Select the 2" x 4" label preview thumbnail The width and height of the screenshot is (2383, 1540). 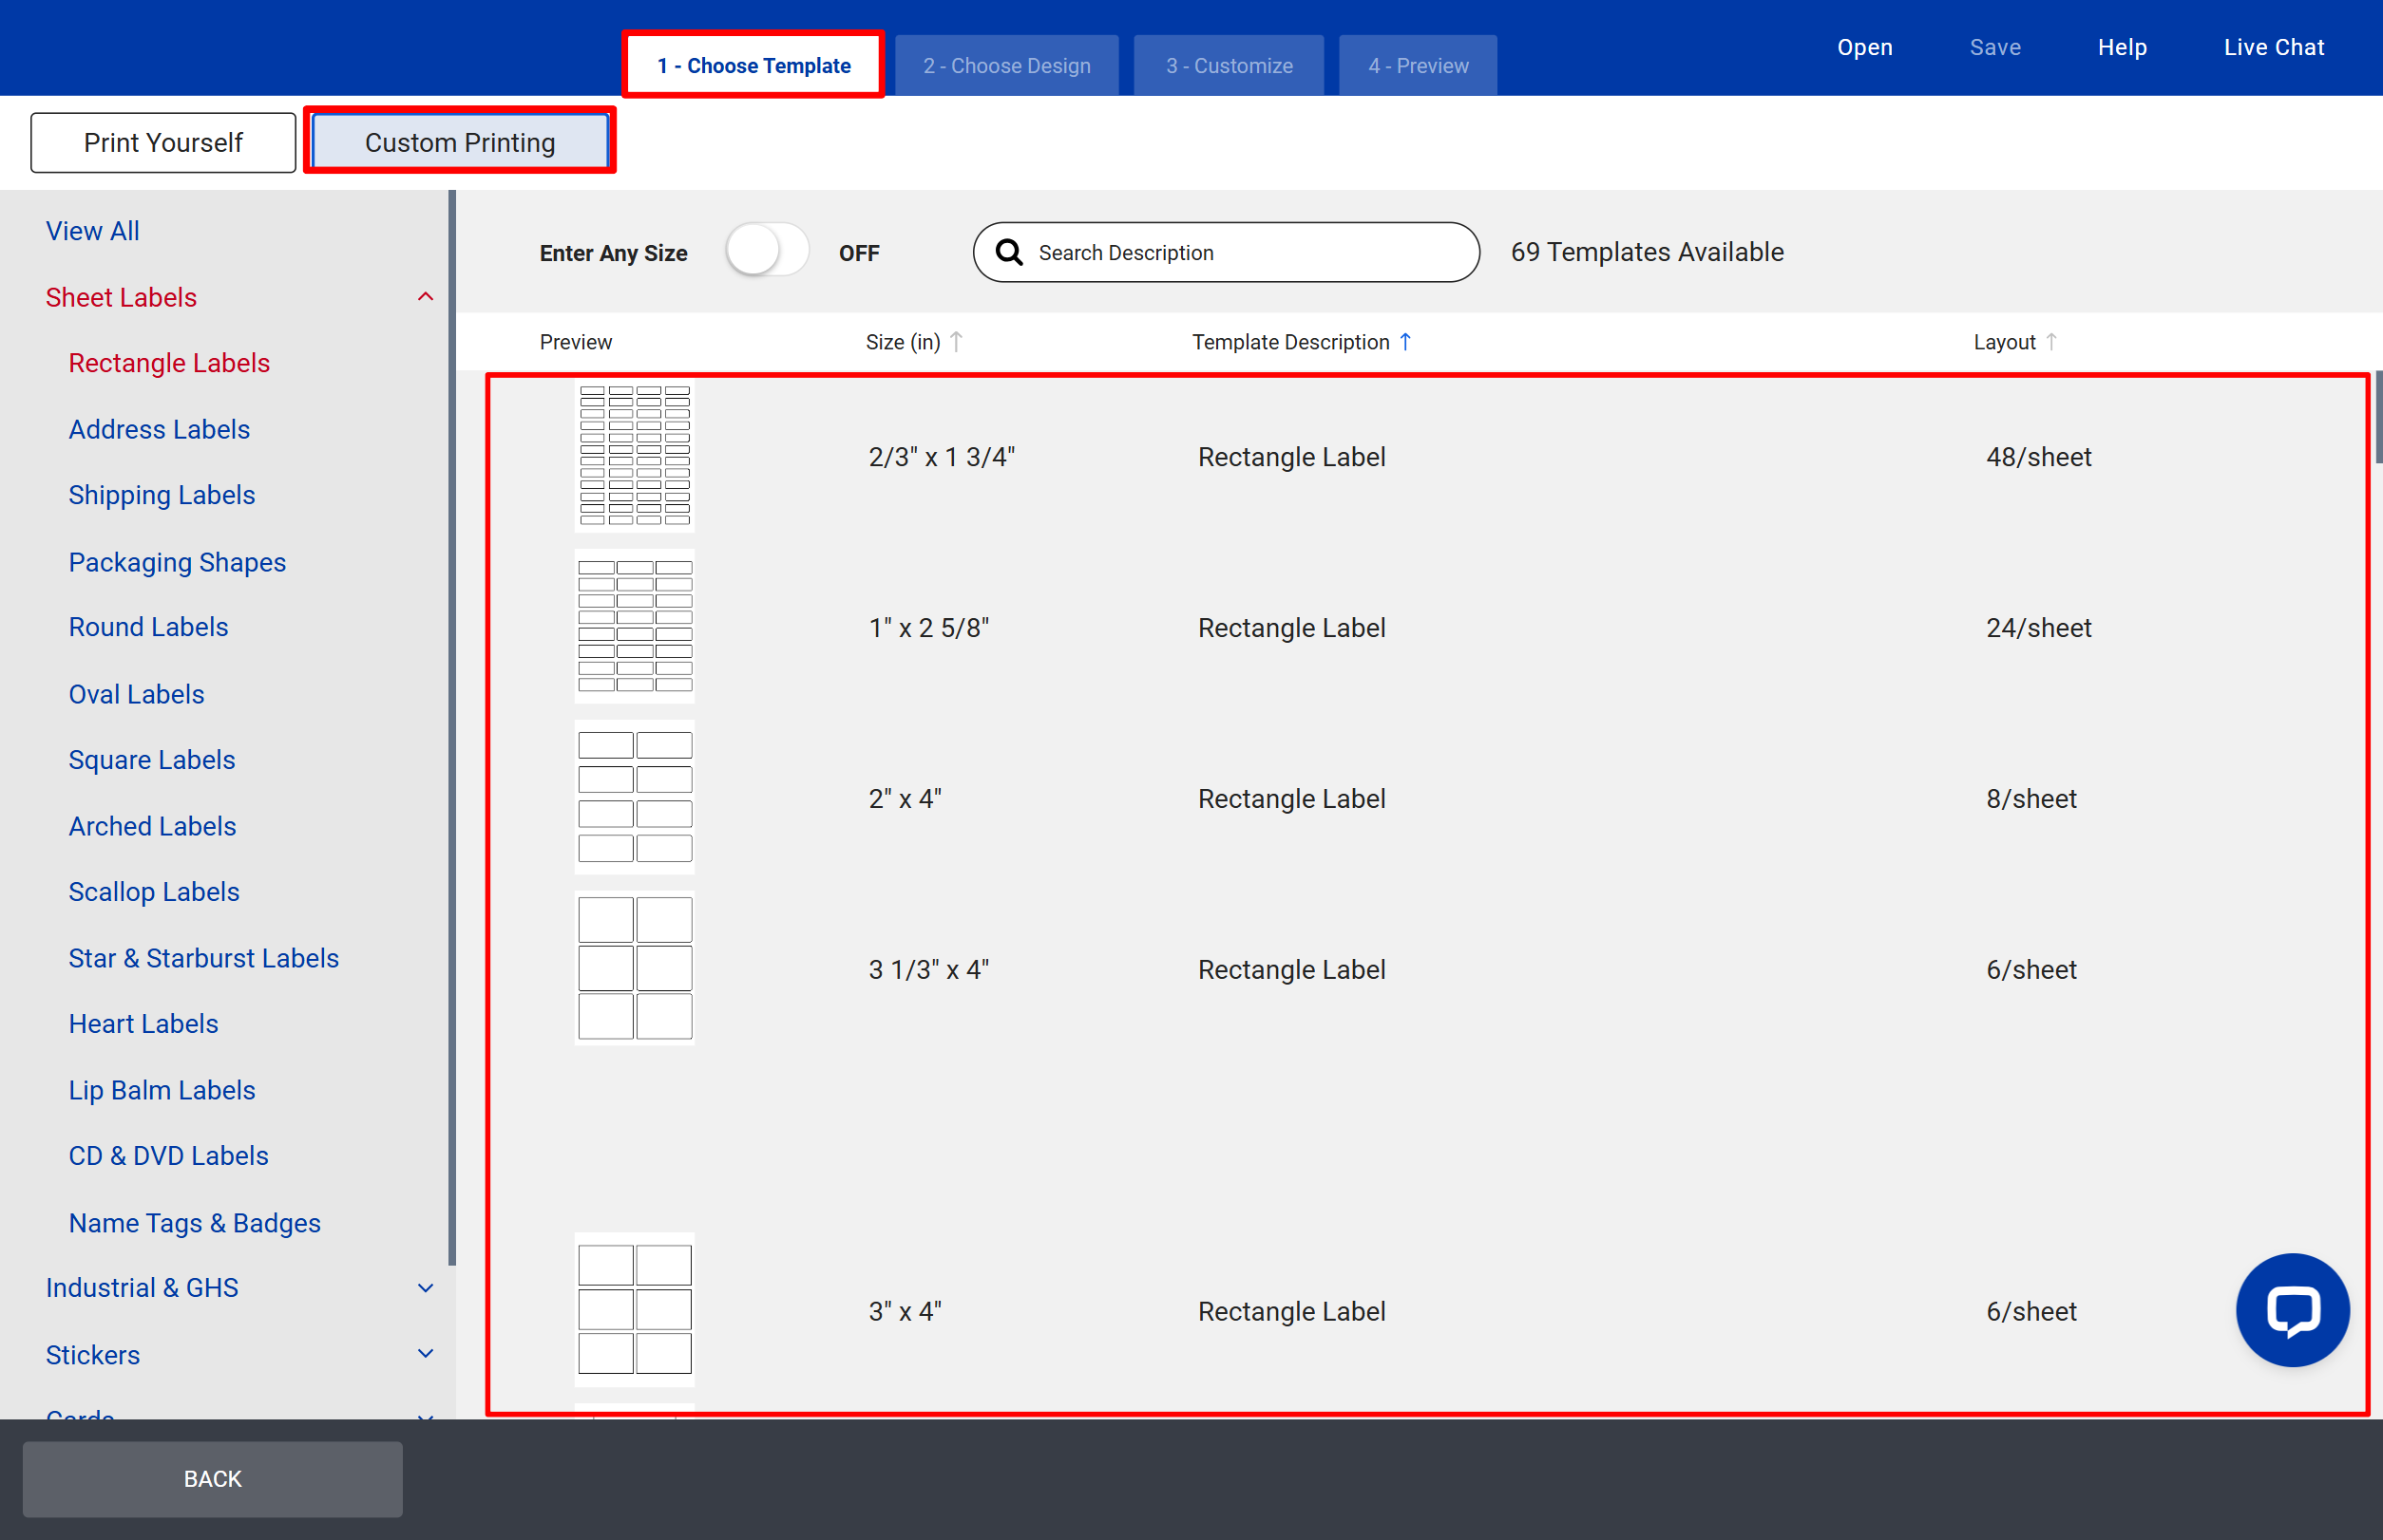pyautogui.click(x=635, y=798)
